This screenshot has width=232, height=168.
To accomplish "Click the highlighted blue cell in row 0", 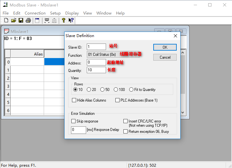I will [x=54, y=62].
